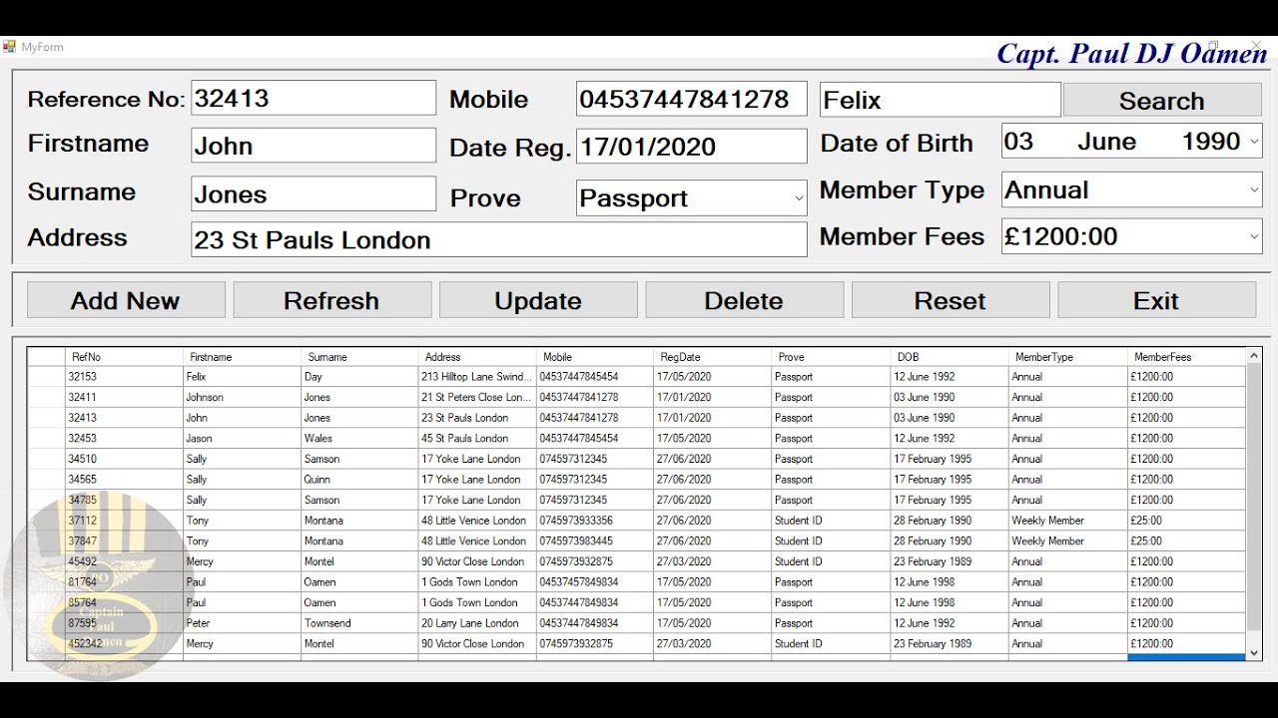Click the Refresh button
Viewport: 1278px width, 718px height.
332,300
